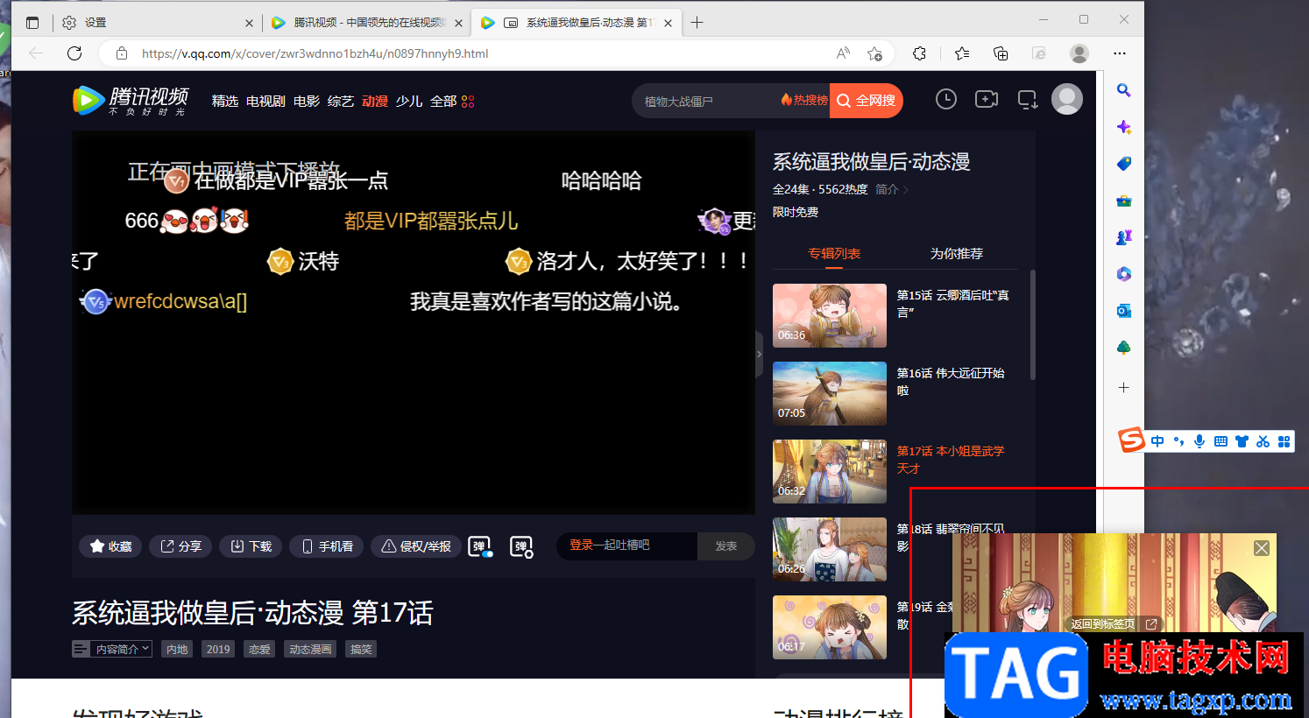Add page to favorites star icon
The height and width of the screenshot is (718, 1309).
[874, 53]
